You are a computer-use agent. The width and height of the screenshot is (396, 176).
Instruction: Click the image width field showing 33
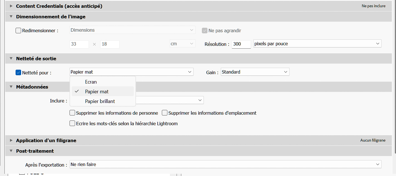[x=79, y=44]
